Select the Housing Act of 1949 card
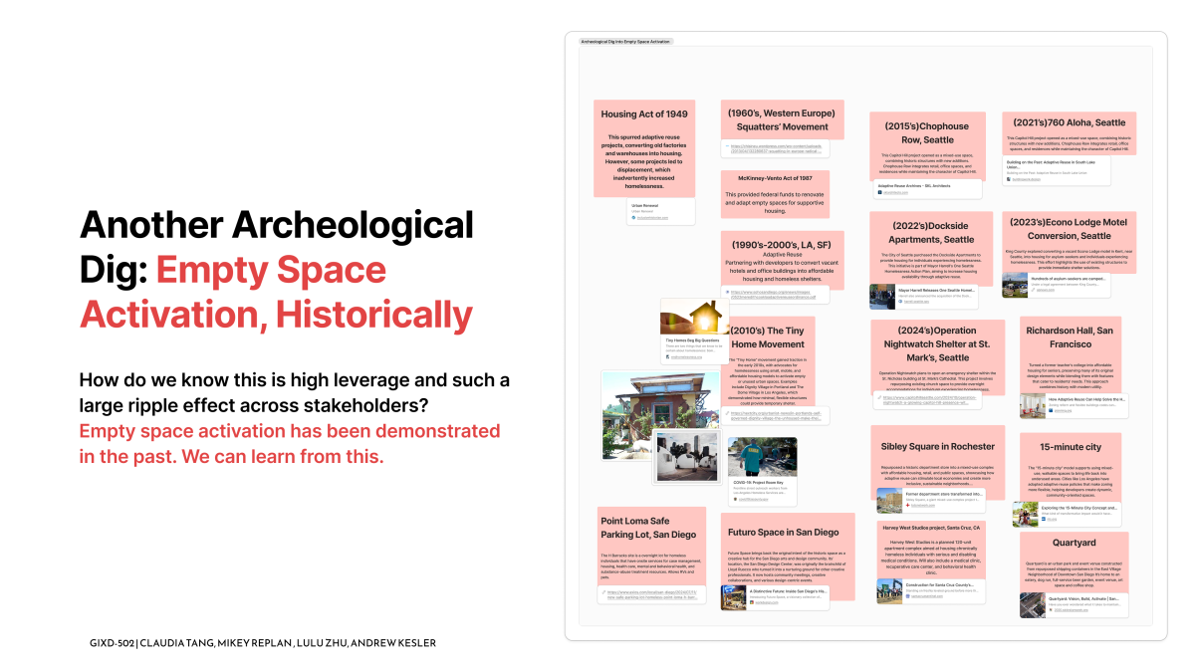 [644, 148]
